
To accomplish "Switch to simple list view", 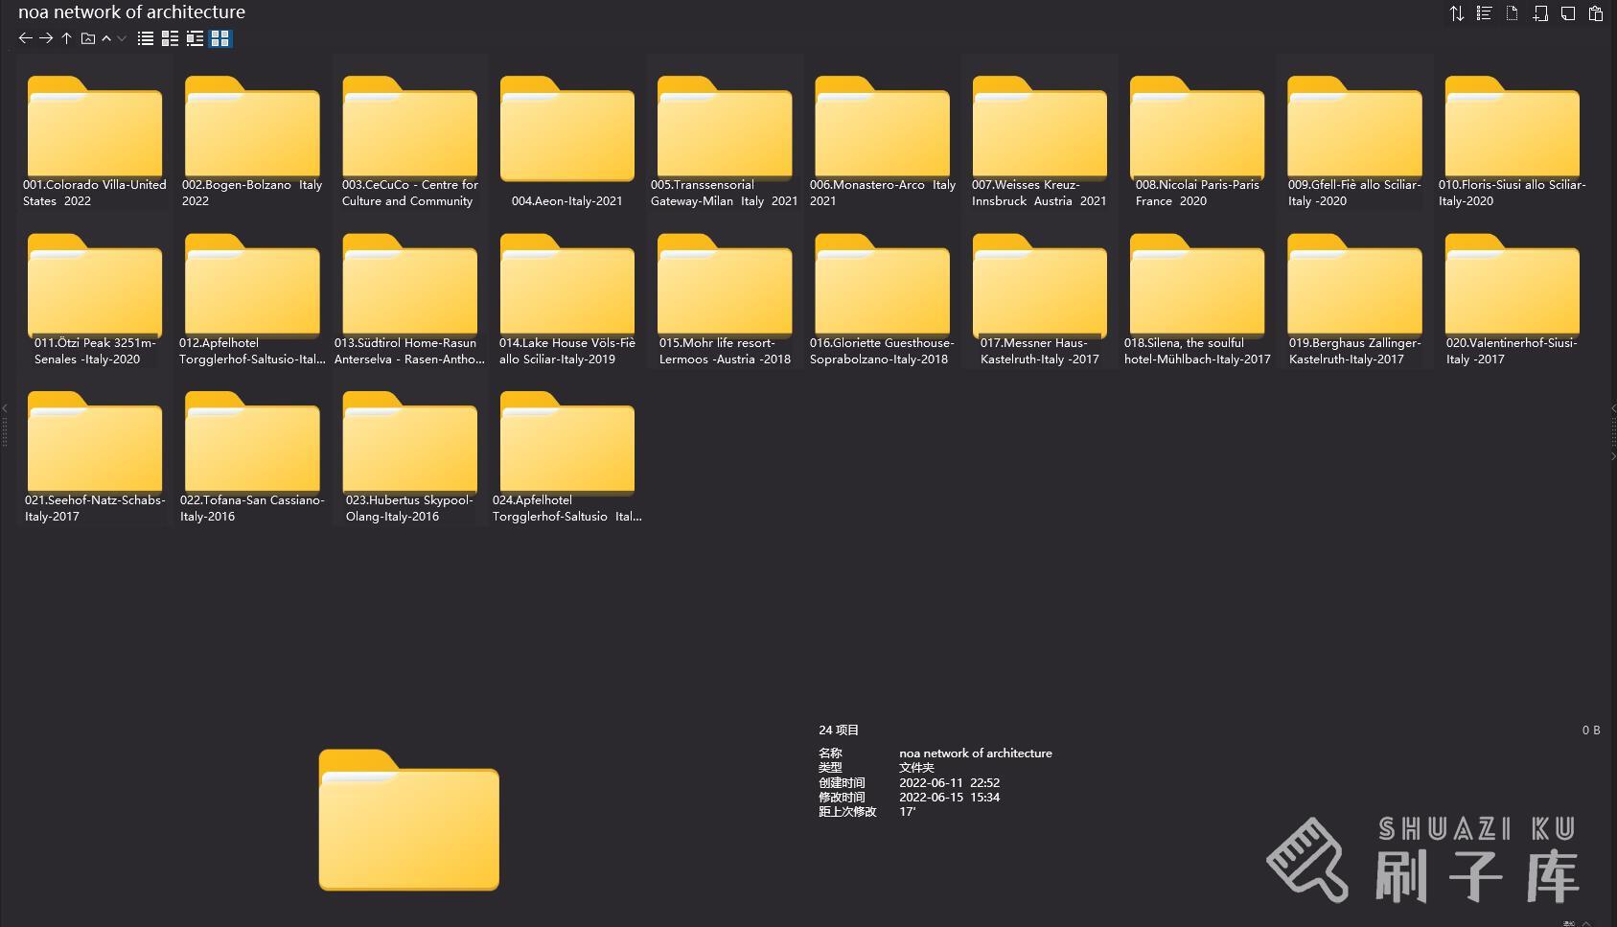I will pyautogui.click(x=146, y=38).
